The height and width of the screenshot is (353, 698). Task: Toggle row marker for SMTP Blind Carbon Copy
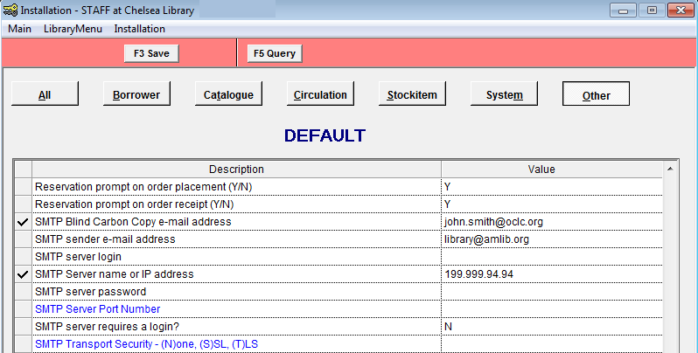tap(23, 222)
